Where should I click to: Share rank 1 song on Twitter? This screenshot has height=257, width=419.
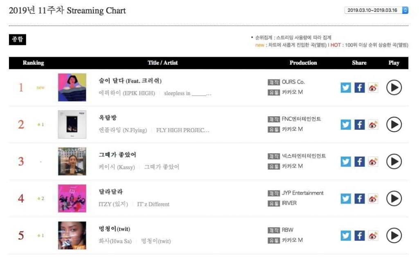pyautogui.click(x=346, y=87)
